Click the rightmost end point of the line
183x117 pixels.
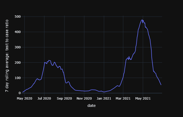click(x=161, y=85)
